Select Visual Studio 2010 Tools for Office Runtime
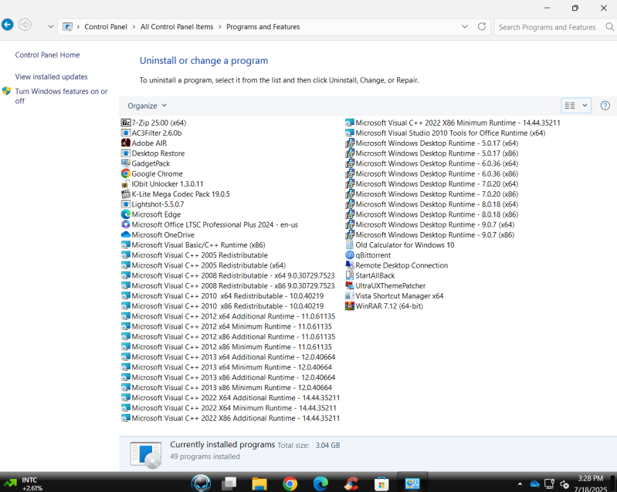617x492 pixels. [446, 133]
